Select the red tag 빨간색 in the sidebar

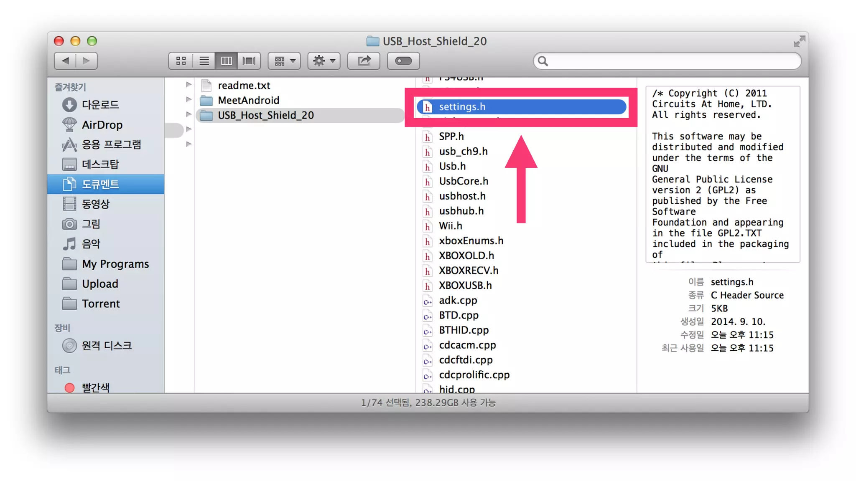(95, 387)
